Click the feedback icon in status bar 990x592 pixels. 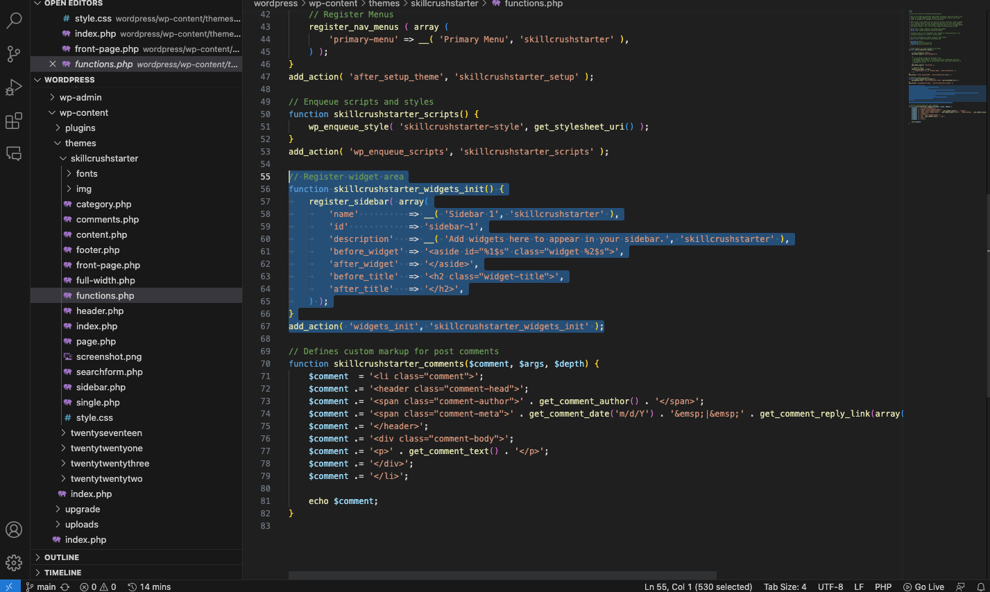click(960, 586)
